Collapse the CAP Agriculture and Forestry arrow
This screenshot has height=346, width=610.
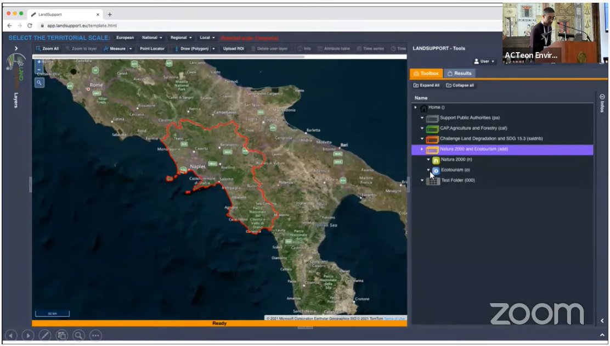422,128
